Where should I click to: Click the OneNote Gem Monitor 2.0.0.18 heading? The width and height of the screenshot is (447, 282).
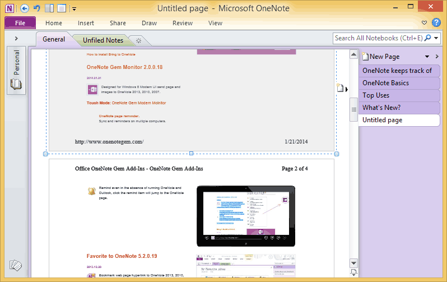124,67
